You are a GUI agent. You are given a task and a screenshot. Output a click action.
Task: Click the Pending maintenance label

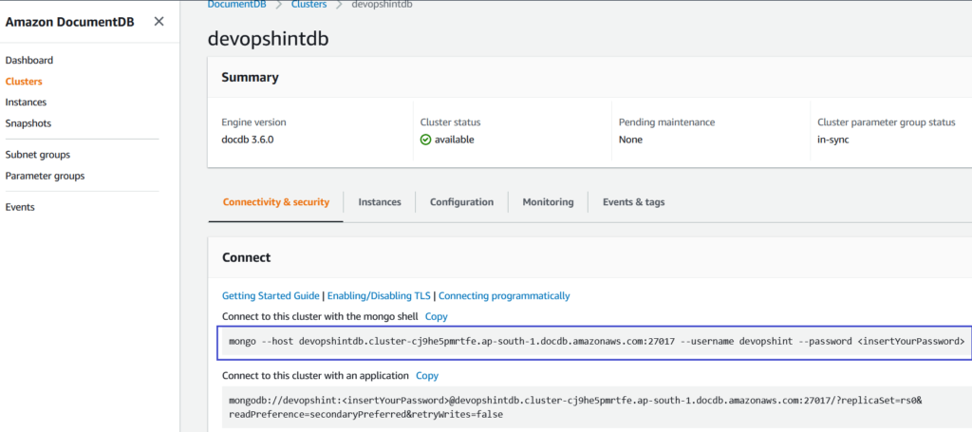point(667,122)
